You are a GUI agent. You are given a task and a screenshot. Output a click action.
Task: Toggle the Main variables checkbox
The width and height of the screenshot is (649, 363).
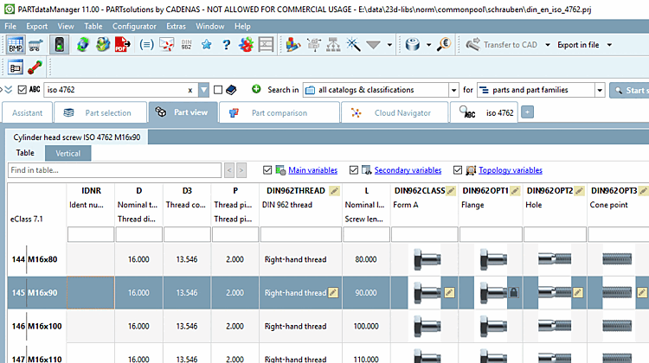[x=267, y=170]
